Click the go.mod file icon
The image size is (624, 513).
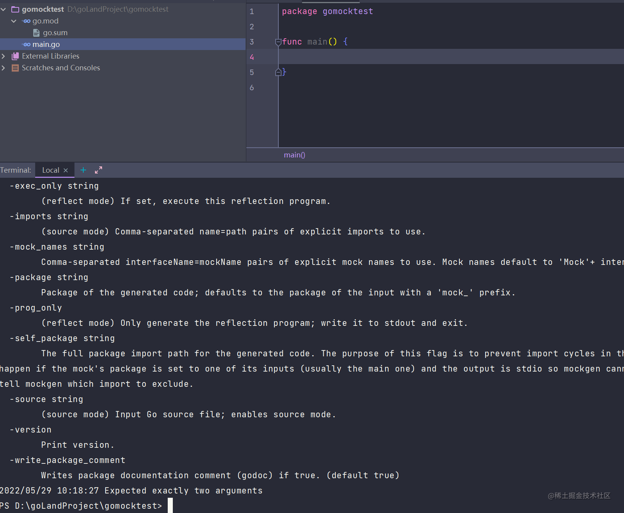(26, 21)
